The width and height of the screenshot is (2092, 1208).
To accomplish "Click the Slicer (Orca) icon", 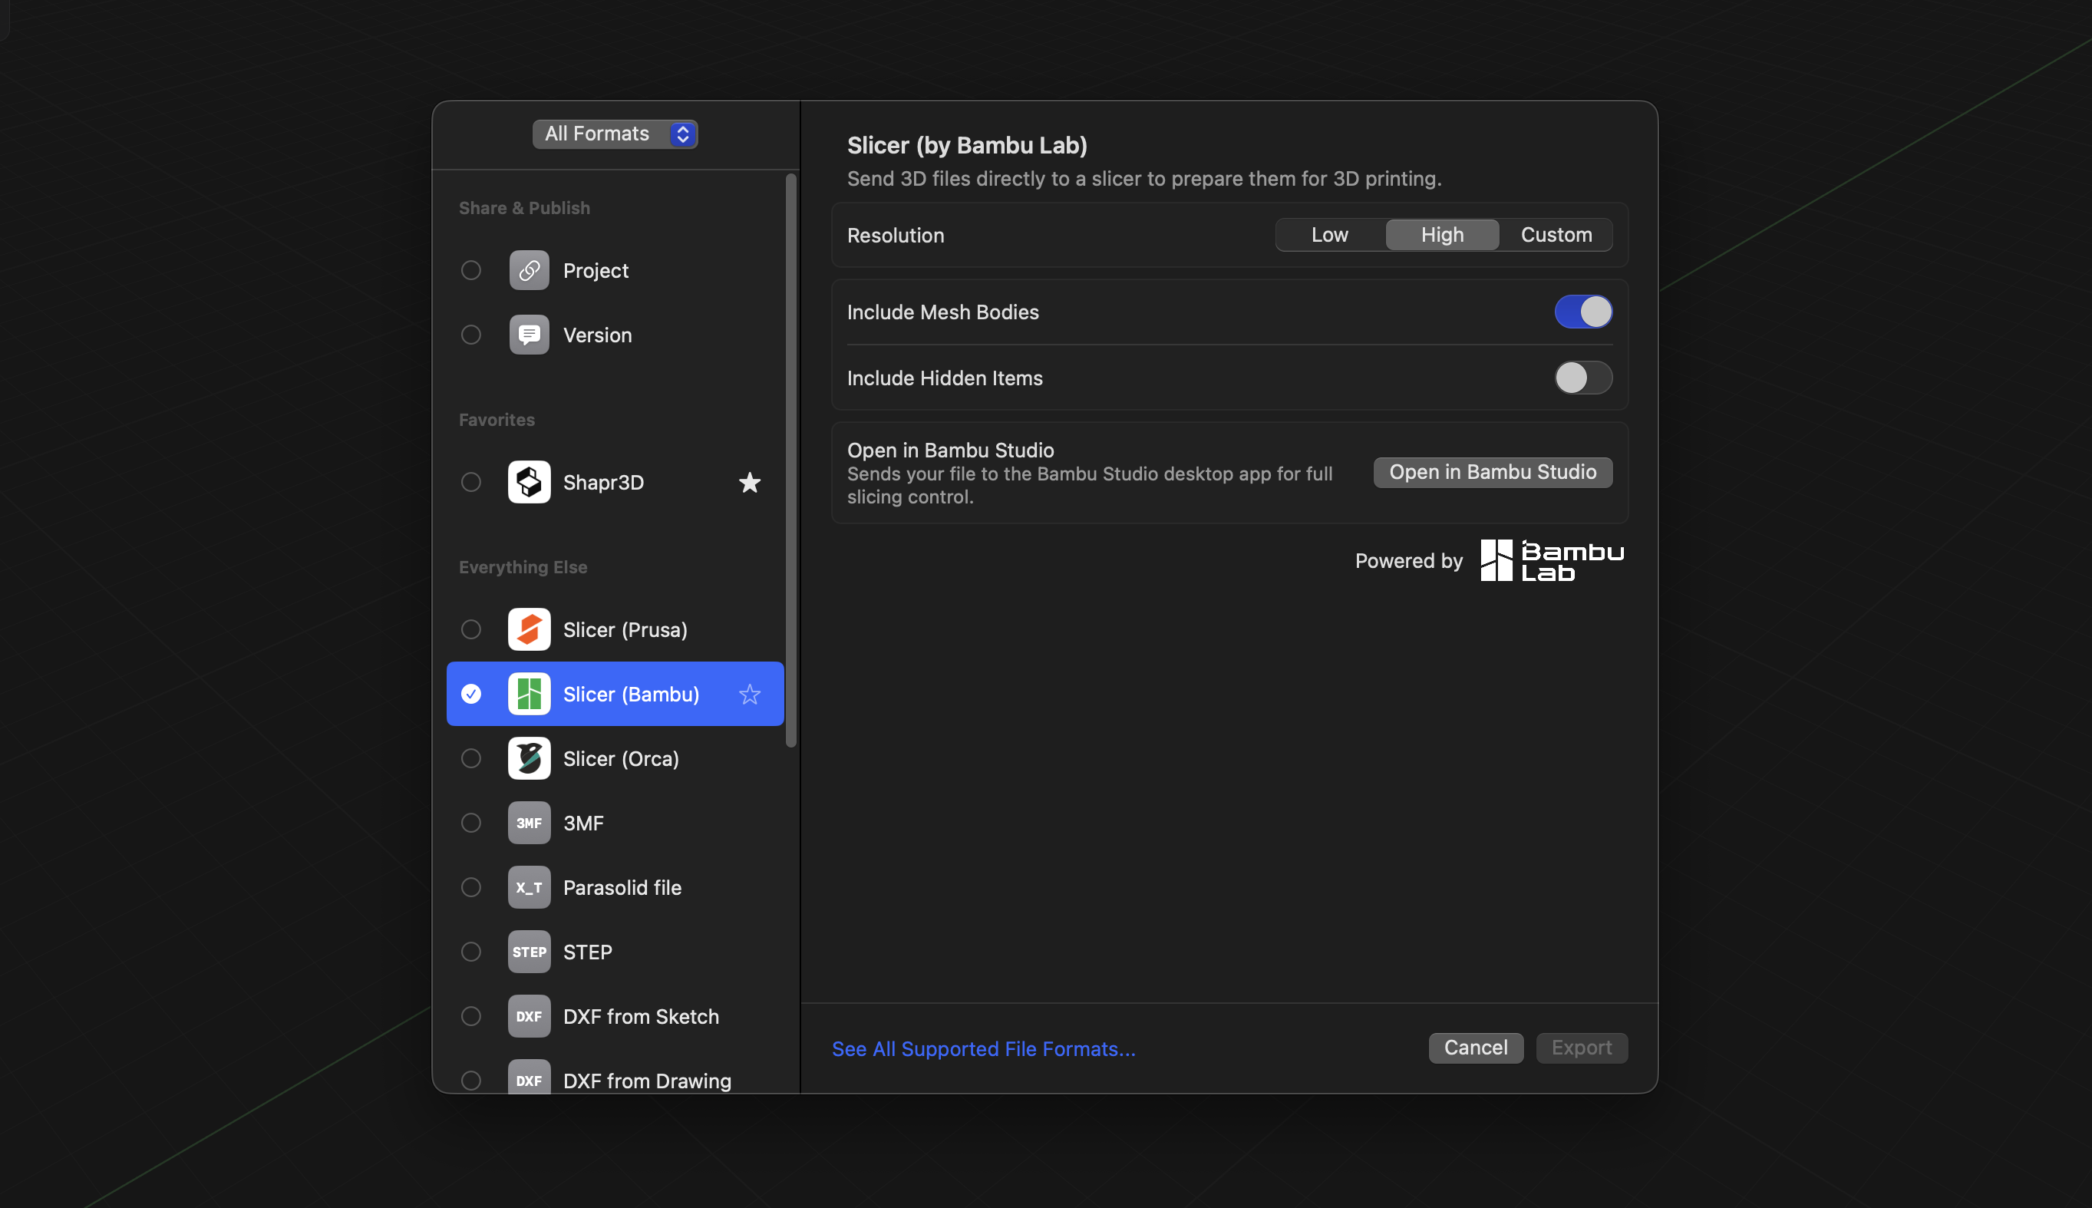I will point(530,758).
